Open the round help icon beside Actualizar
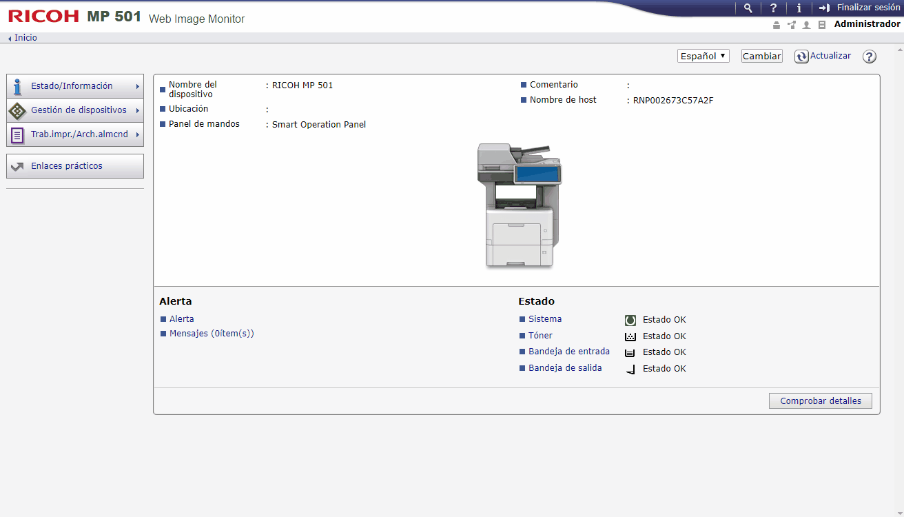 click(869, 56)
